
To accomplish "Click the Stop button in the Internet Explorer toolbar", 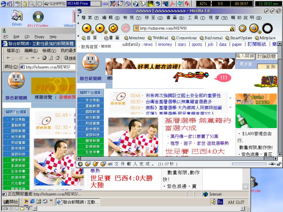I will tap(44, 58).
